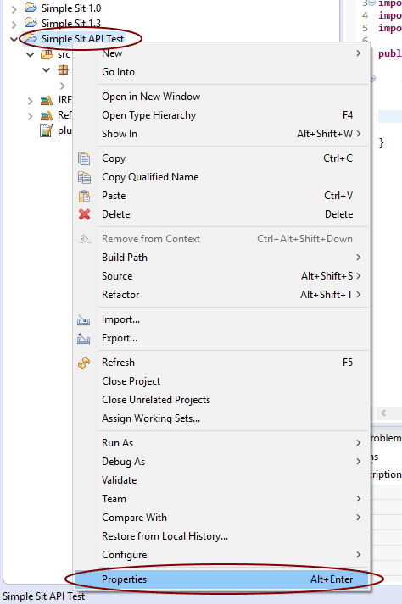
Task: Click the Referenced Libraries icon
Action: click(47, 115)
